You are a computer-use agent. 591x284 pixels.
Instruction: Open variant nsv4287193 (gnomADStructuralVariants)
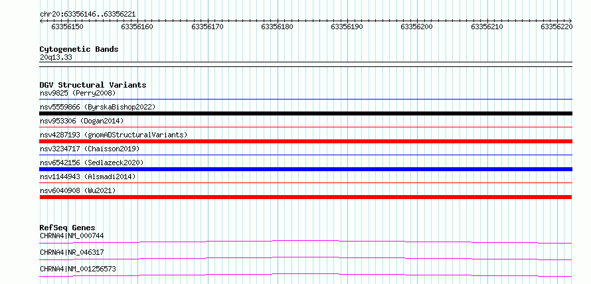[114, 135]
